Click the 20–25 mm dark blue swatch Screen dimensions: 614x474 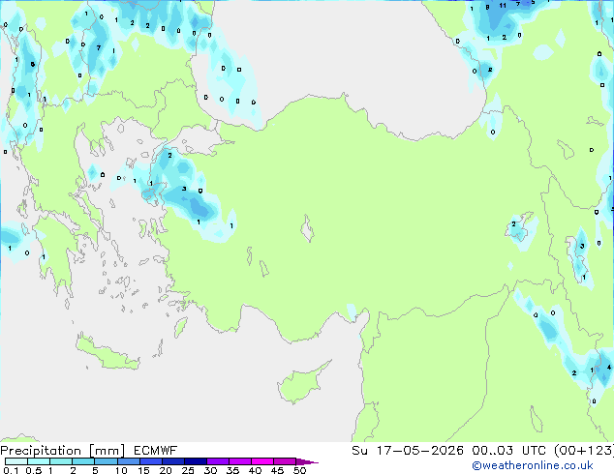[172, 461]
